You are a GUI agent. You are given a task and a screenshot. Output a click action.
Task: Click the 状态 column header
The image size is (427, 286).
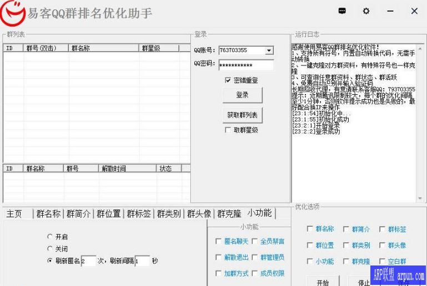[x=169, y=168]
